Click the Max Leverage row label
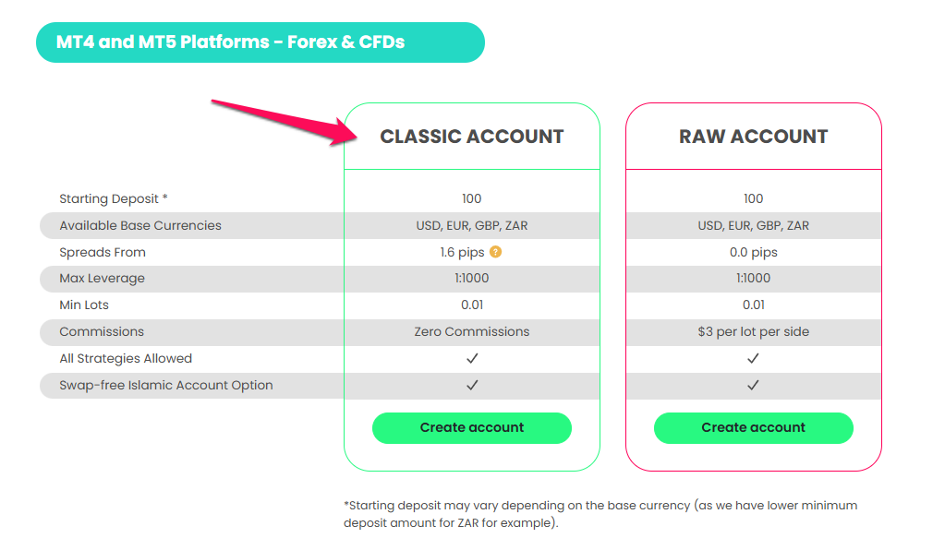 pos(102,279)
